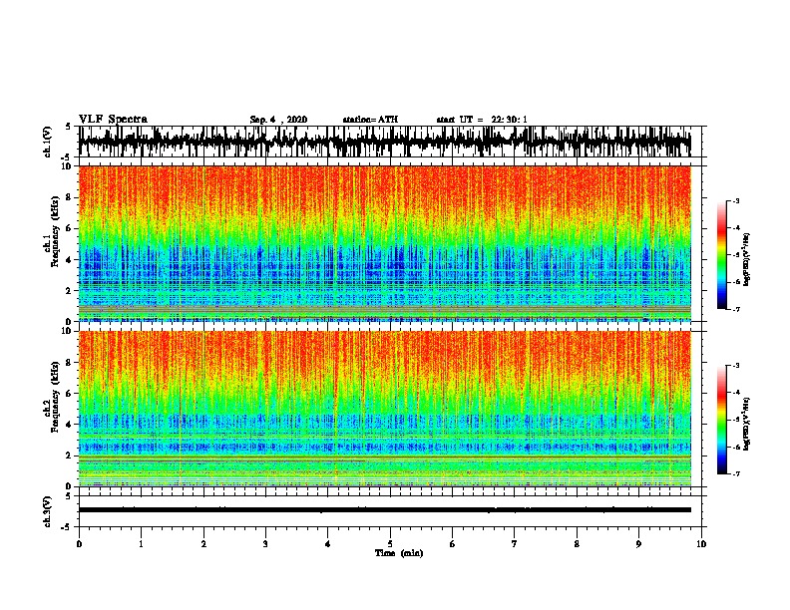Click the "9" tick on the time axis
The height and width of the screenshot is (610, 790).
[x=638, y=544]
